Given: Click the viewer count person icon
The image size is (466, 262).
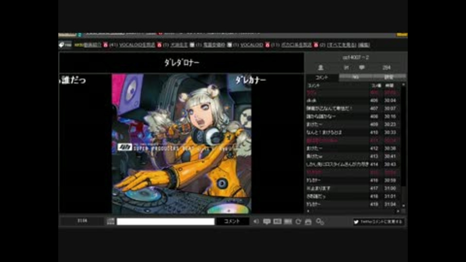Looking at the screenshot, I should [x=321, y=68].
